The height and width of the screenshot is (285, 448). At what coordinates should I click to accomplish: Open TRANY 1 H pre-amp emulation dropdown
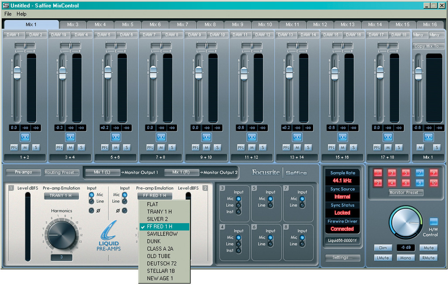61,196
